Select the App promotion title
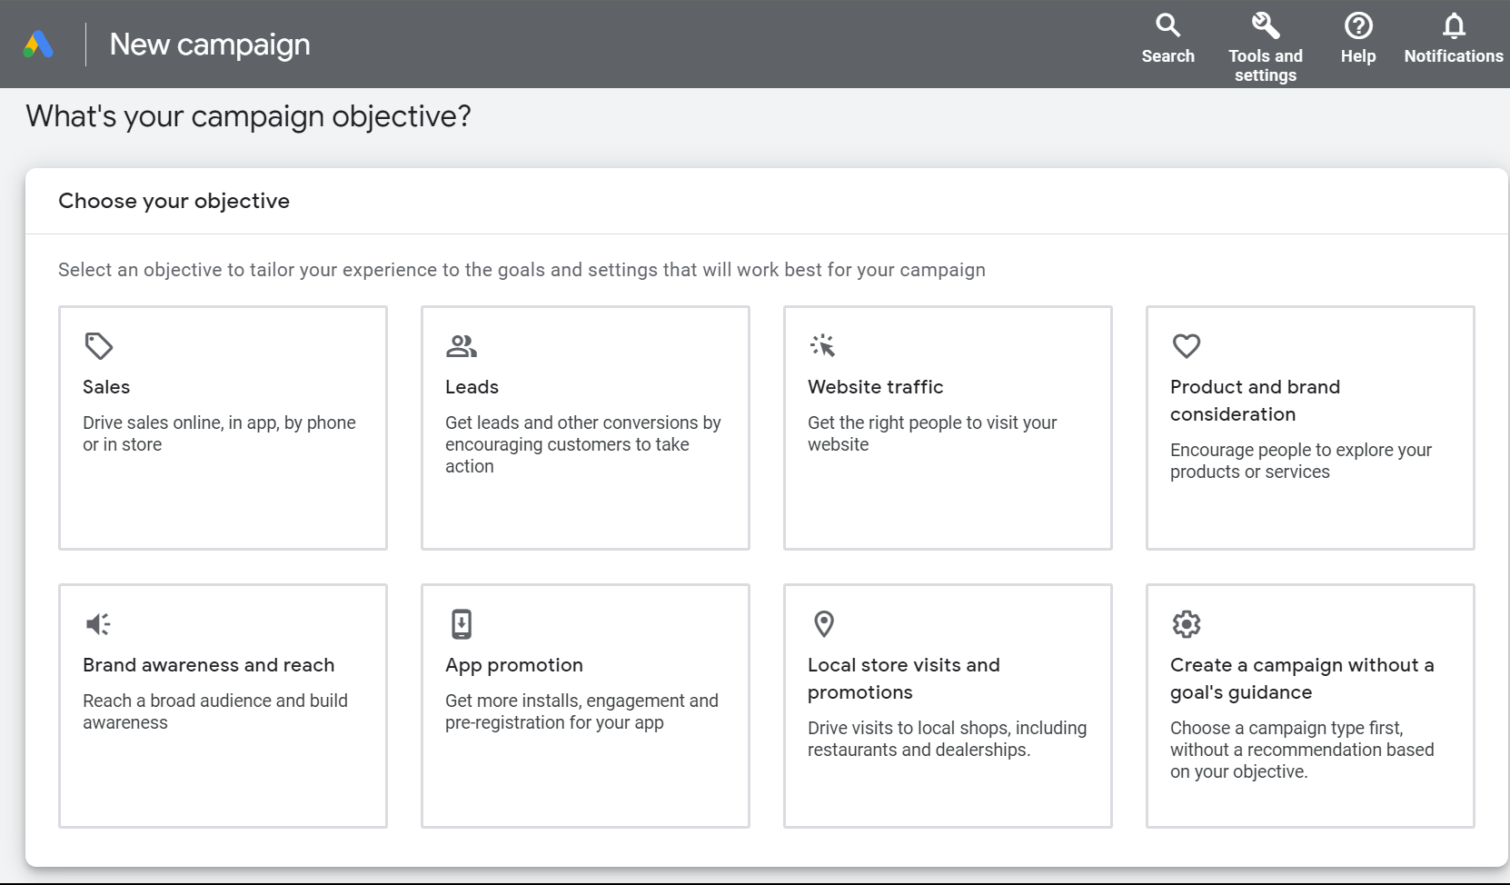Viewport: 1510px width, 885px height. pos(514,665)
